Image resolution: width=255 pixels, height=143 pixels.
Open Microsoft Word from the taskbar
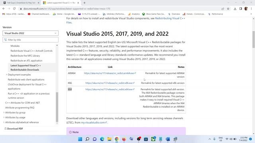pos(168,139)
